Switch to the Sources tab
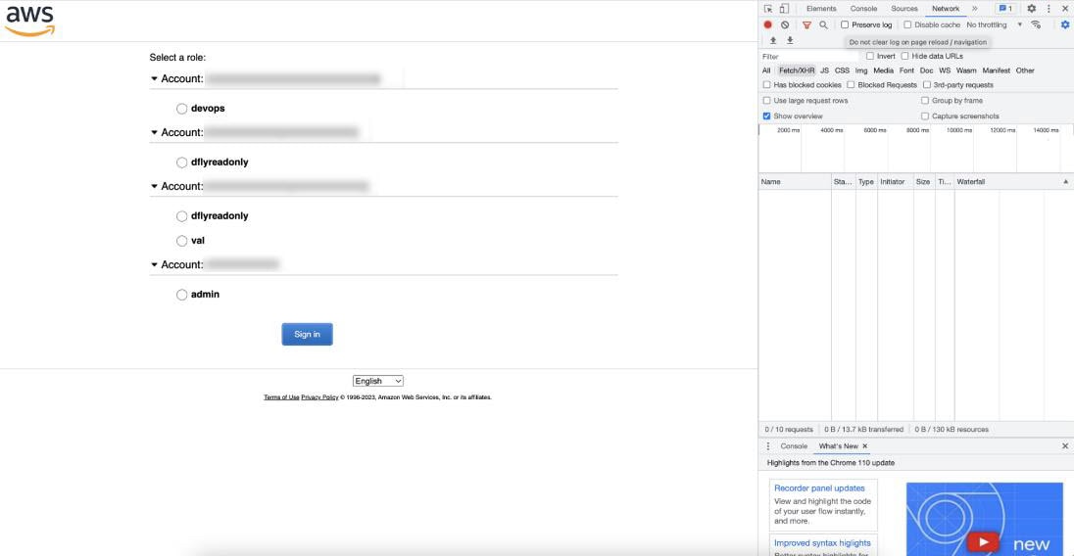This screenshot has height=556, width=1074. coord(904,8)
